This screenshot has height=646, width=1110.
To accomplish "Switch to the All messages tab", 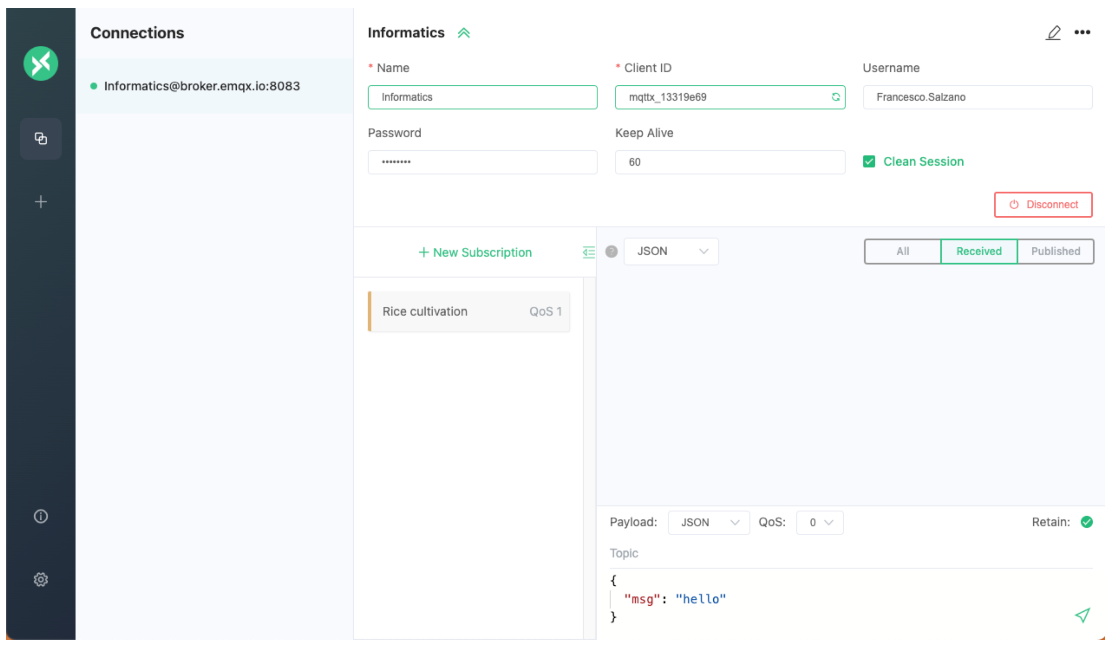I will [903, 251].
